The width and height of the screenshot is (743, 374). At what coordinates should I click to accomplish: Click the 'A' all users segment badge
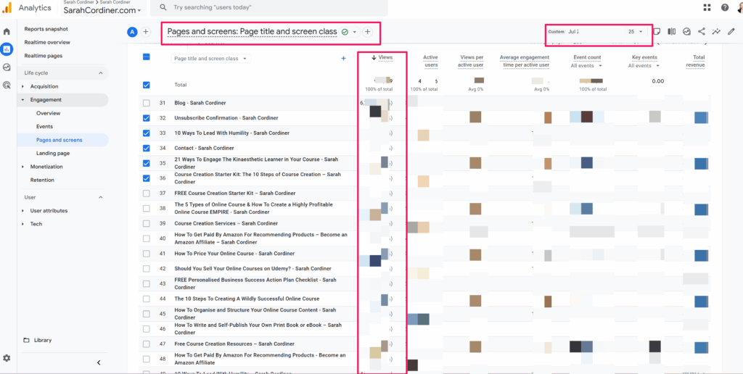[132, 32]
